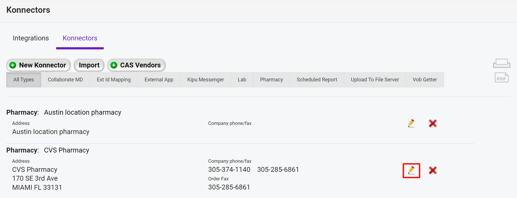
Task: Show only Lab konnectors
Action: (x=242, y=80)
